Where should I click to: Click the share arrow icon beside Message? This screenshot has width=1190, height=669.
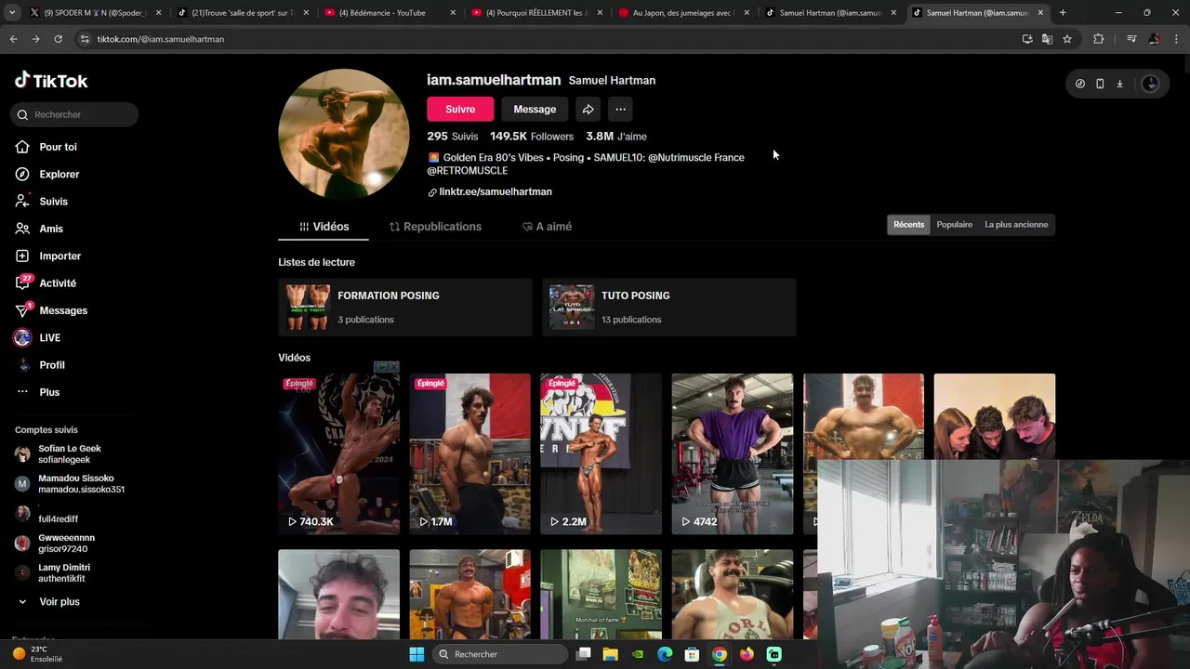point(588,110)
